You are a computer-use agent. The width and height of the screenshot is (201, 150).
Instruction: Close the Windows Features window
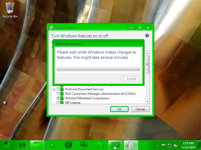pyautogui.click(x=148, y=28)
